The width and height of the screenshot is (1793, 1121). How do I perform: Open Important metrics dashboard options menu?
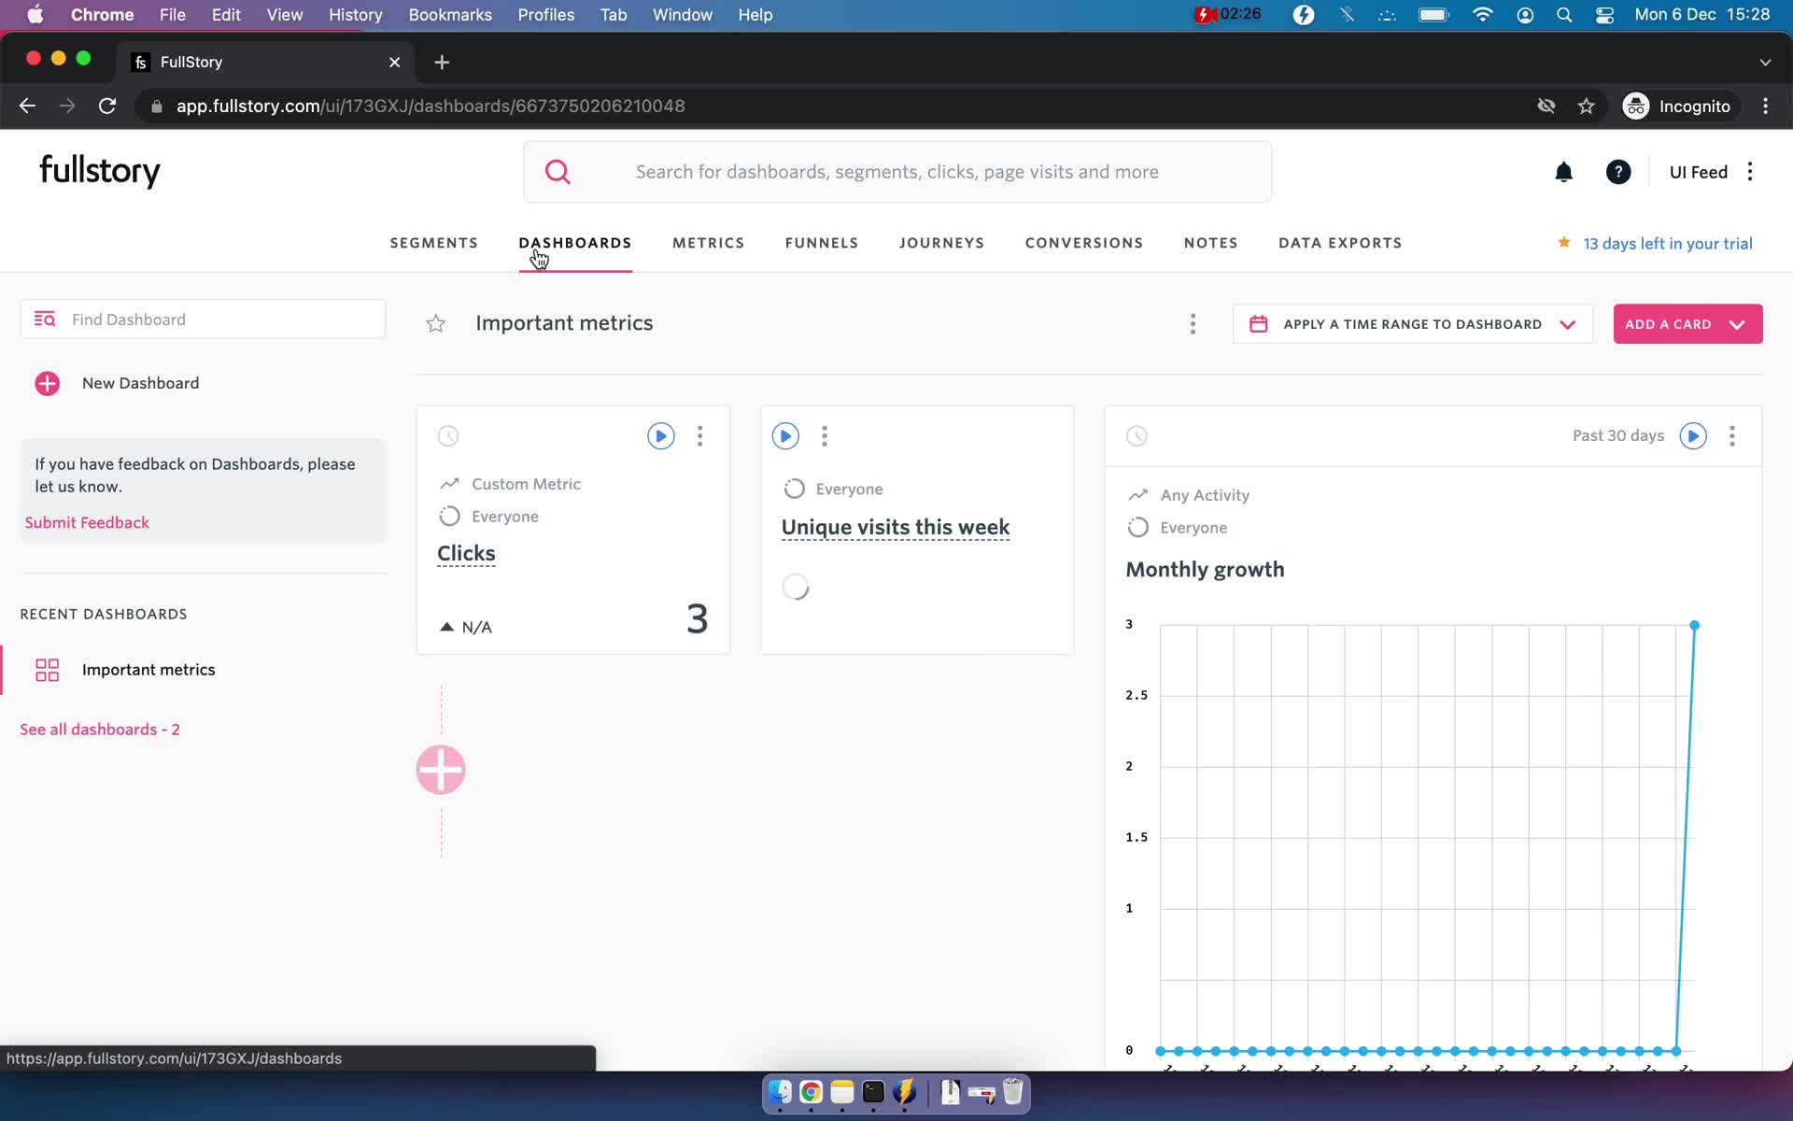click(1193, 324)
